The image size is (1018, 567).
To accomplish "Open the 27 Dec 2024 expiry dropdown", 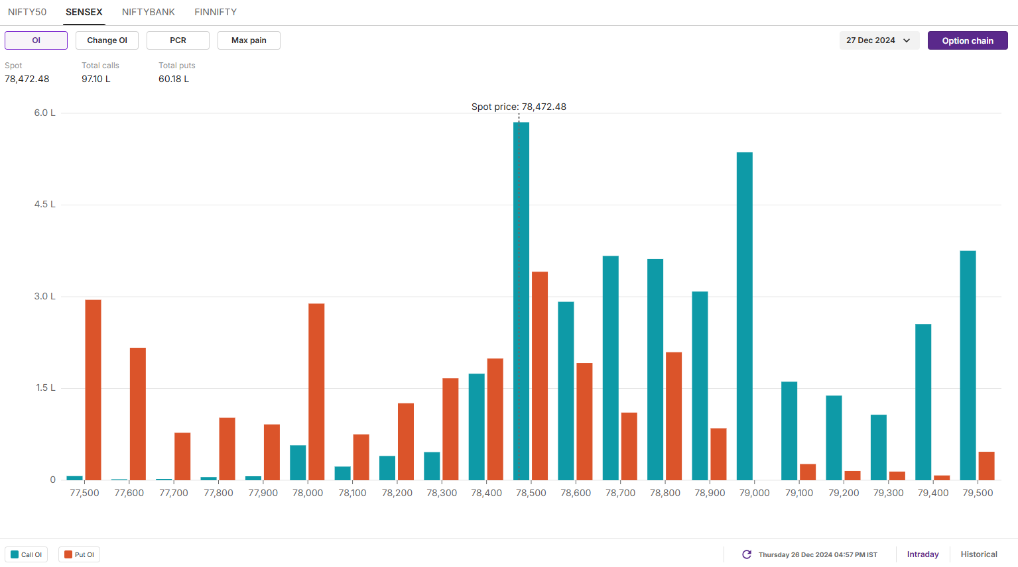I will 879,40.
